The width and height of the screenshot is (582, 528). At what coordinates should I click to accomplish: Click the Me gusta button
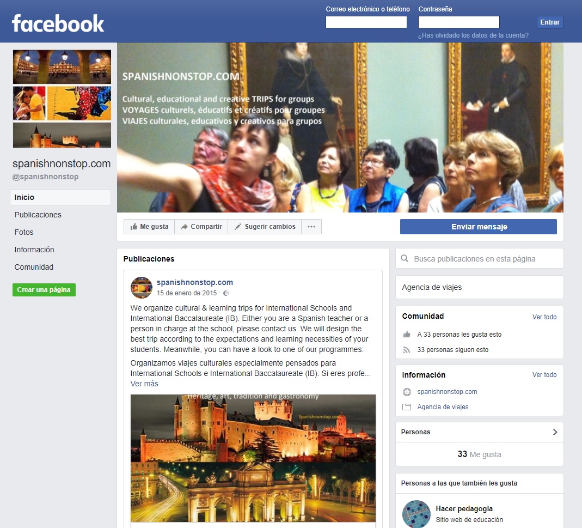tap(149, 227)
